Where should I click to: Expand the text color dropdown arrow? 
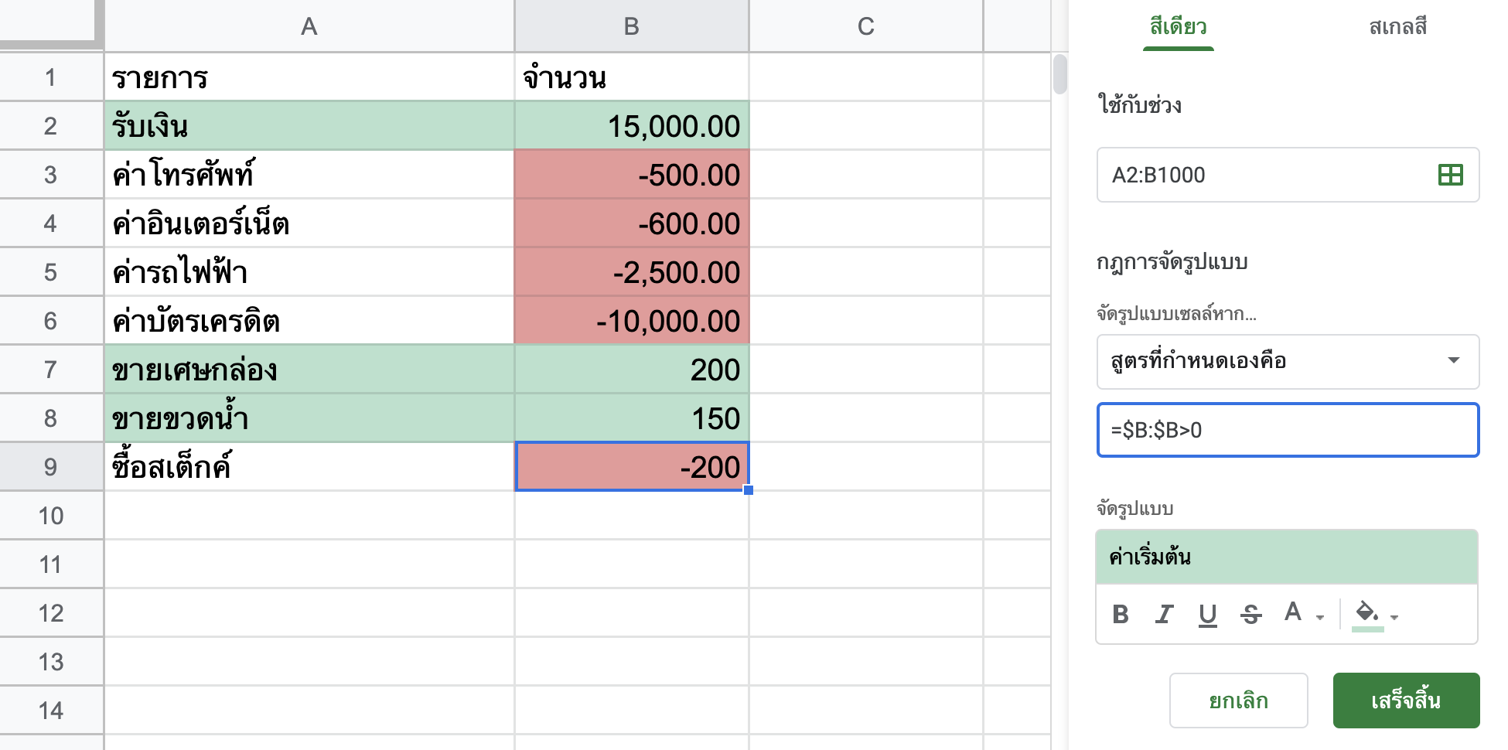(x=1320, y=617)
